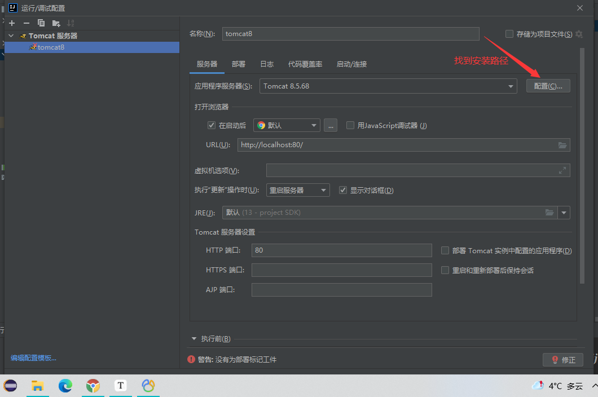This screenshot has height=397, width=598.
Task: Click the URL input field
Action: (403, 145)
